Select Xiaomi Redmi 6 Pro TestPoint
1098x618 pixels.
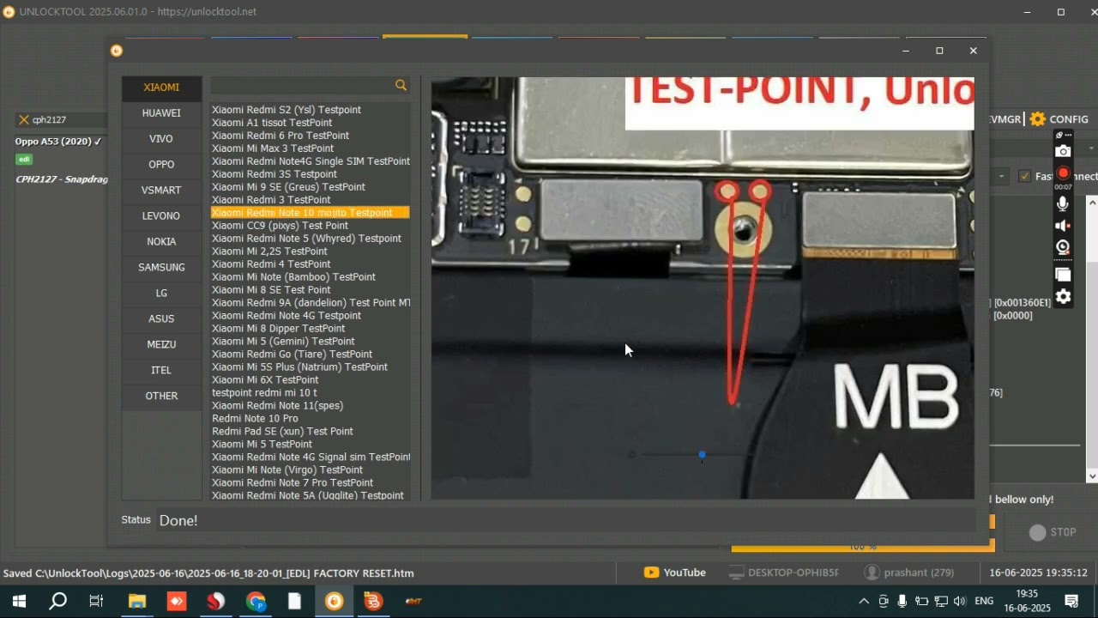coord(281,136)
